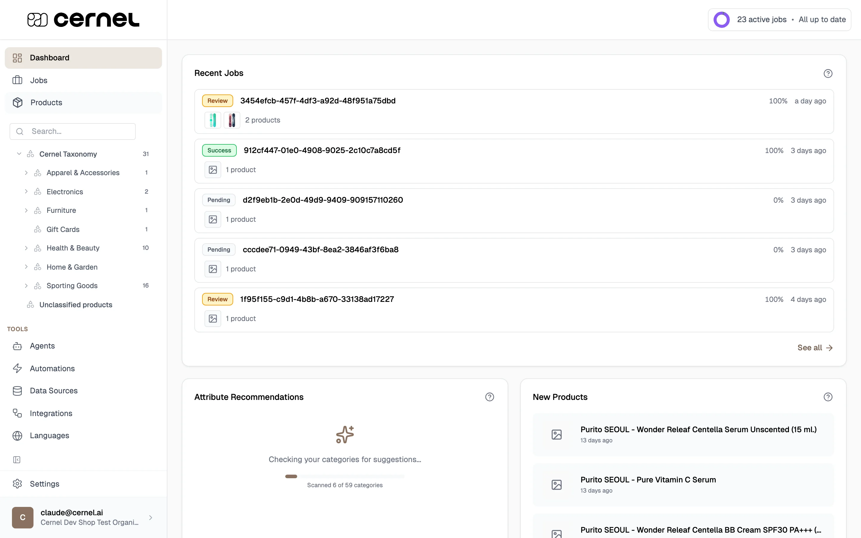Click image placeholder in job cccdee71

coord(213,269)
